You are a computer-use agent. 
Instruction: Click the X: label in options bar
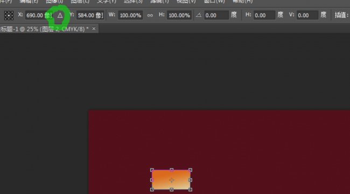(x=20, y=15)
